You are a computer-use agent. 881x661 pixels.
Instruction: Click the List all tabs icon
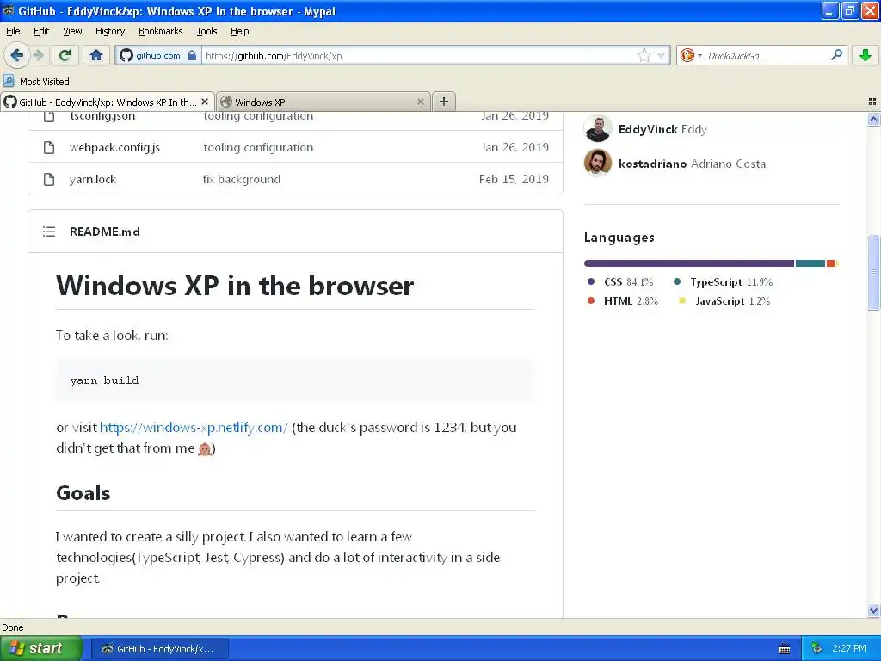872,102
